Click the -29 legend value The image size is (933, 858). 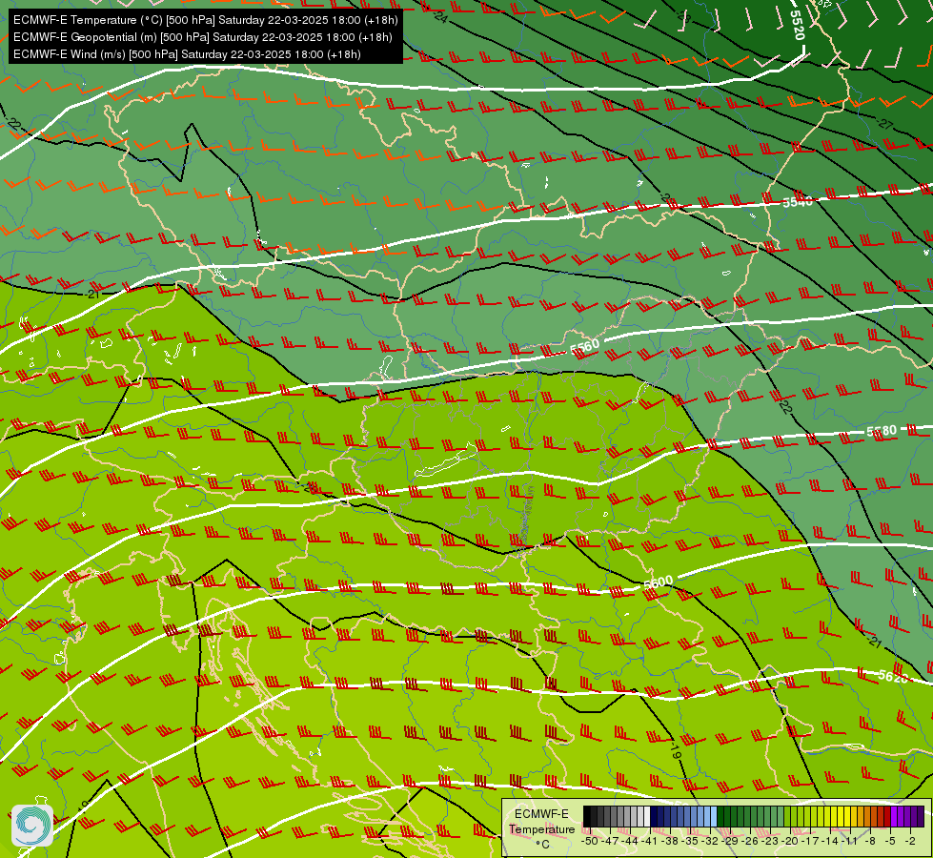click(x=731, y=841)
